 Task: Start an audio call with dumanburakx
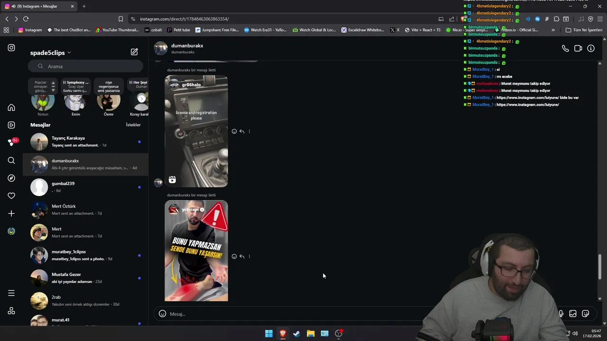click(565, 48)
